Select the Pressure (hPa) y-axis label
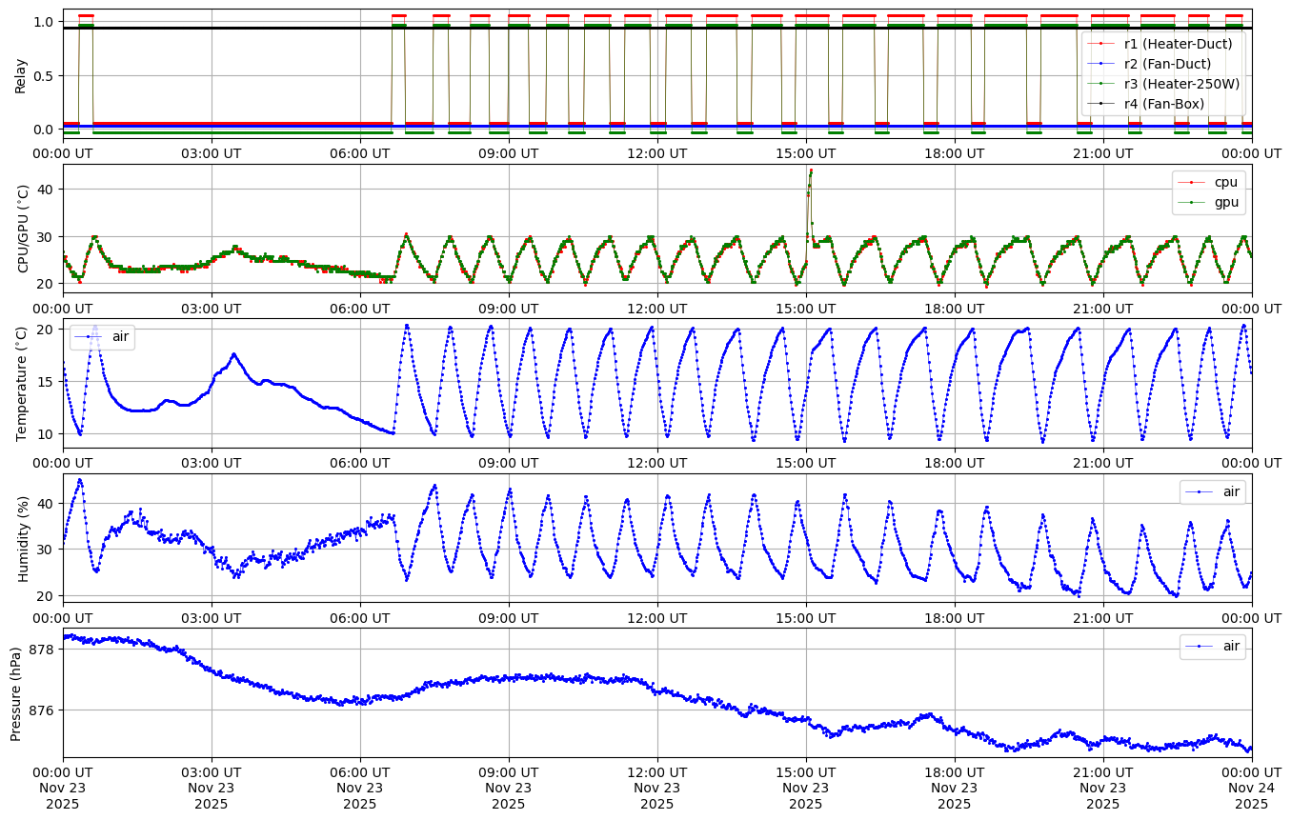Screen dimensions: 1291x820 coord(15,693)
